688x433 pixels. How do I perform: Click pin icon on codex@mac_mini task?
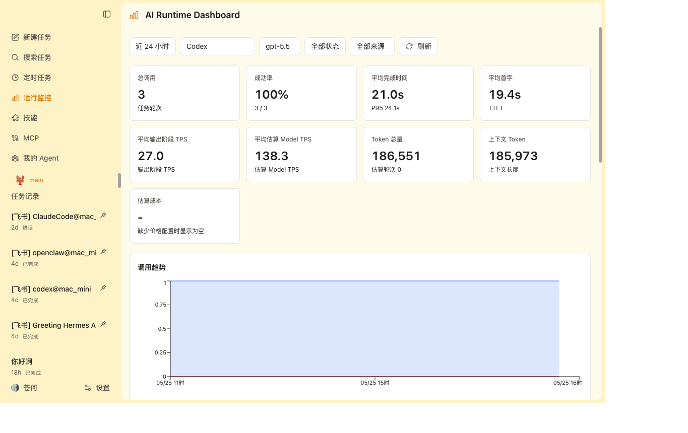pos(103,288)
